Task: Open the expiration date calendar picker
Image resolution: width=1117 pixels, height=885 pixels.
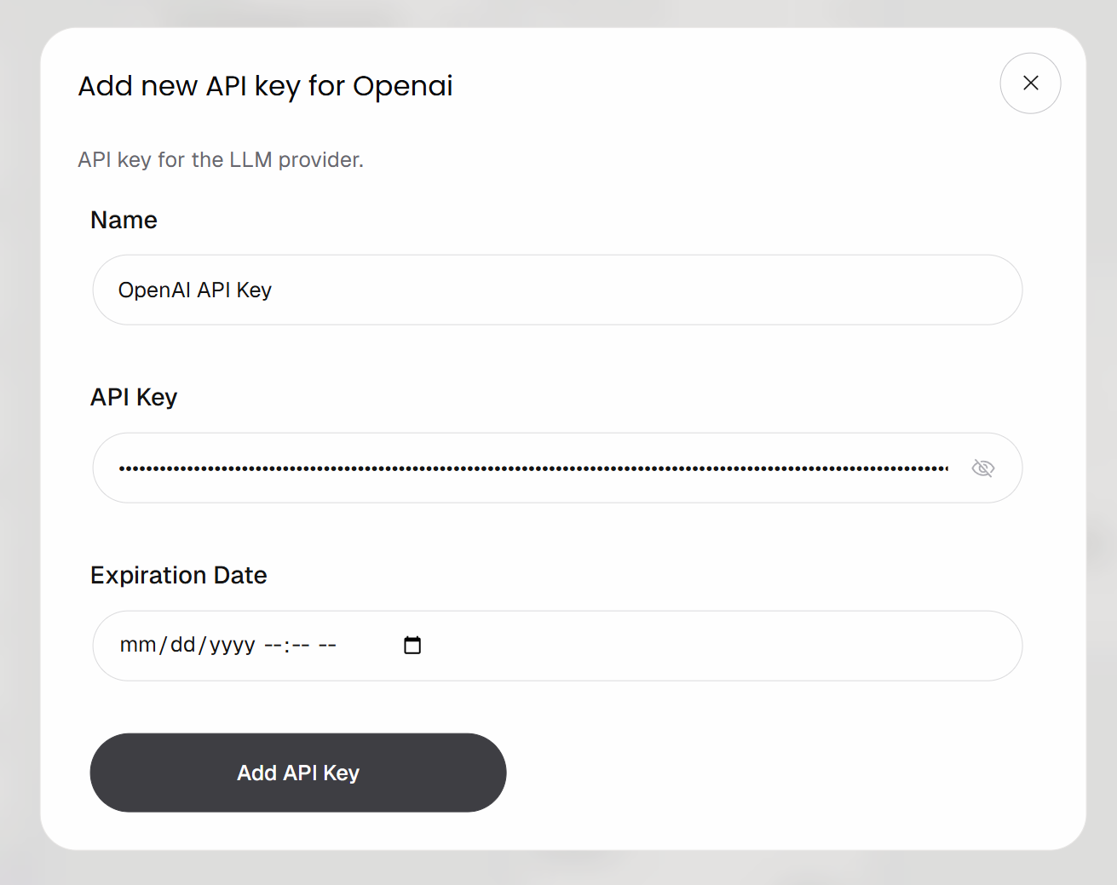Action: coord(412,645)
